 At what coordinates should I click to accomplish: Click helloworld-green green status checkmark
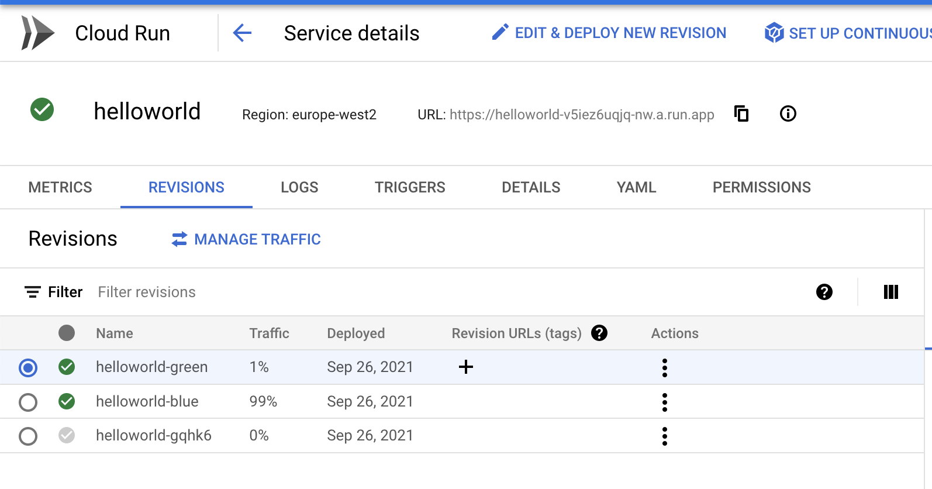click(x=67, y=367)
